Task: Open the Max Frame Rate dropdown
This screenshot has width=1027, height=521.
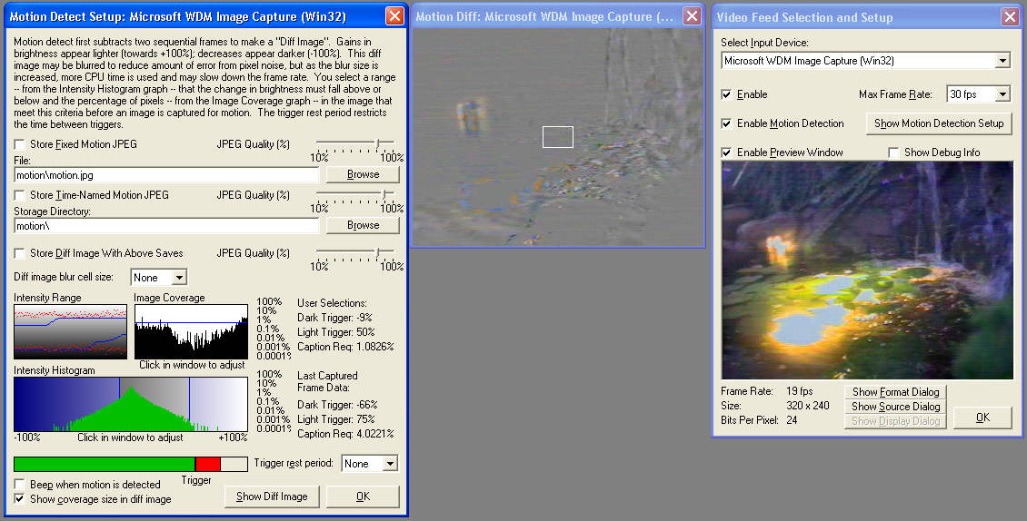Action: 1002,94
